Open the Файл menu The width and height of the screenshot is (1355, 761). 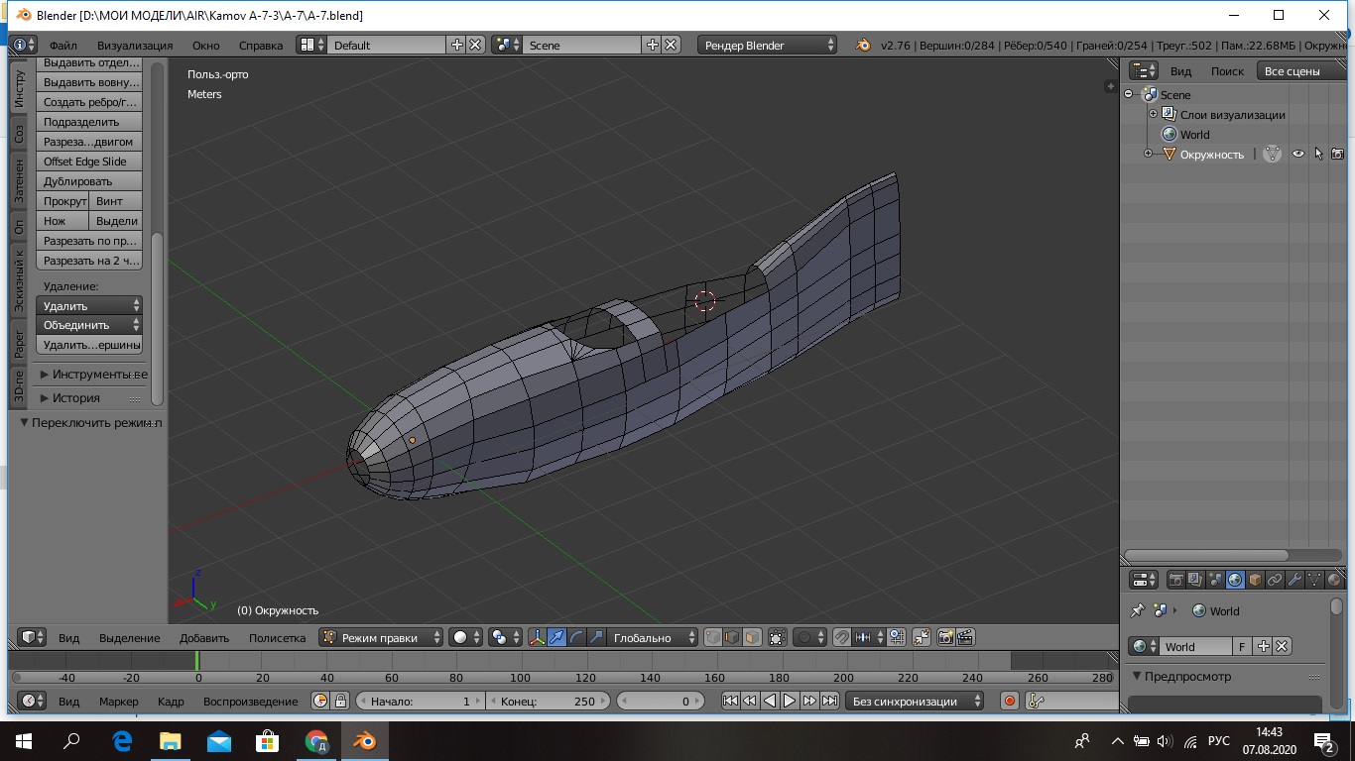click(62, 46)
